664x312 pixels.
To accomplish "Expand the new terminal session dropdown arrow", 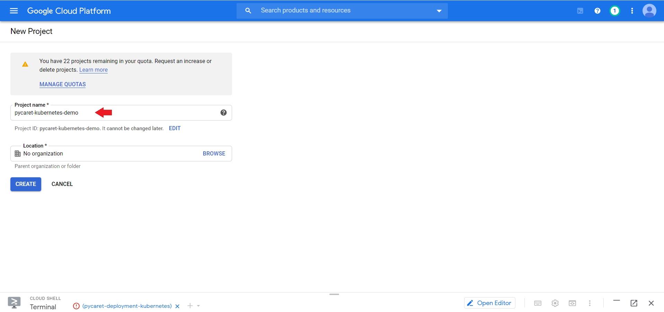I will point(198,306).
